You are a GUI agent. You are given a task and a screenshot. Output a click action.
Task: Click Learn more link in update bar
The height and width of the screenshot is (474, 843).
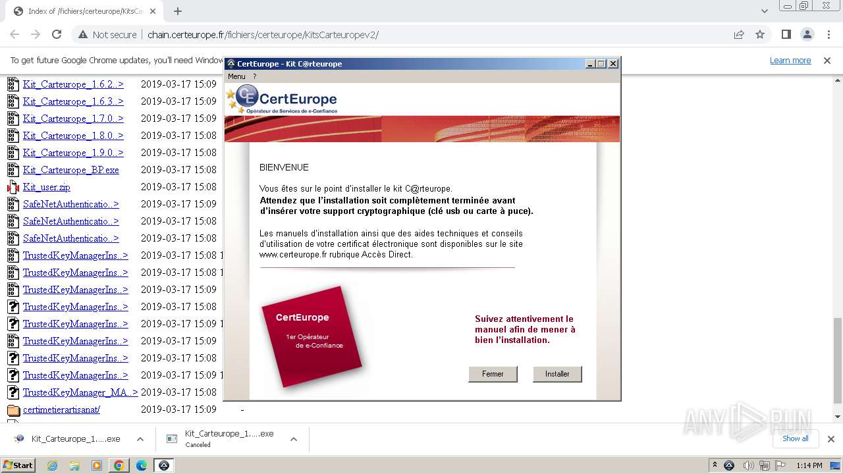790,61
